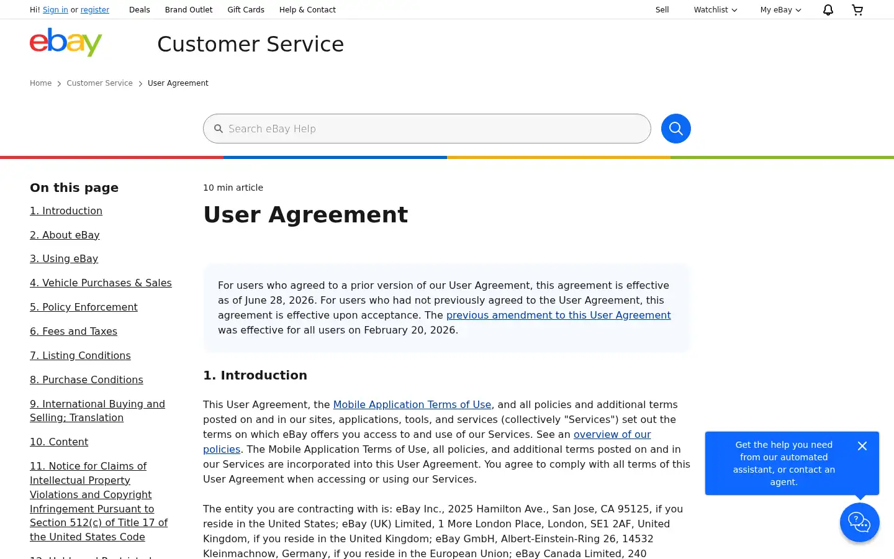This screenshot has height=559, width=894.
Task: Click the 1. Introduction section heading
Action: [255, 375]
